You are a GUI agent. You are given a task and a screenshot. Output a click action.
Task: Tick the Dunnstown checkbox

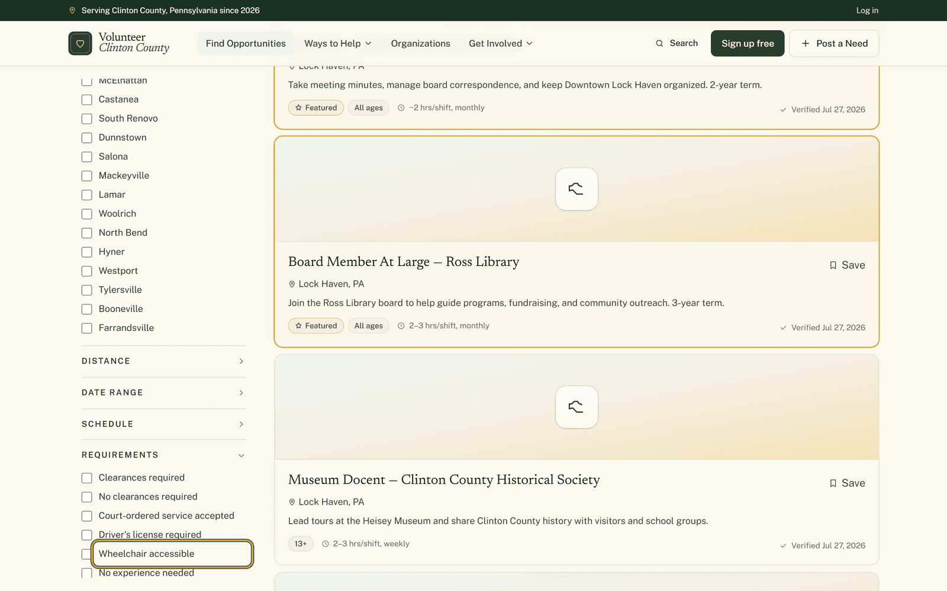coord(87,138)
